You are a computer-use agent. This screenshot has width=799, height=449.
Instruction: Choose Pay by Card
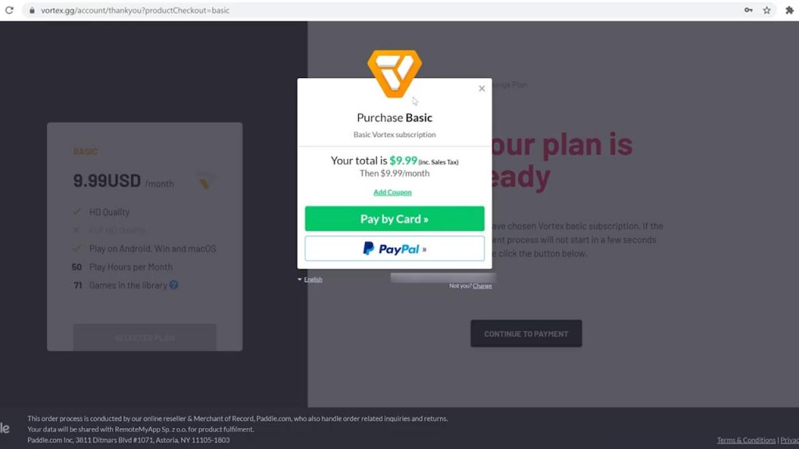pos(394,218)
